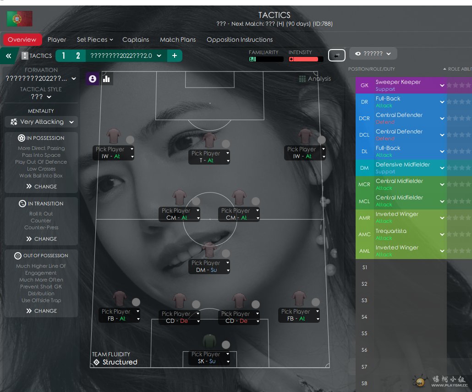Toggle status circle beside left Full-Back
This screenshot has width=472, height=392.
[x=136, y=302]
